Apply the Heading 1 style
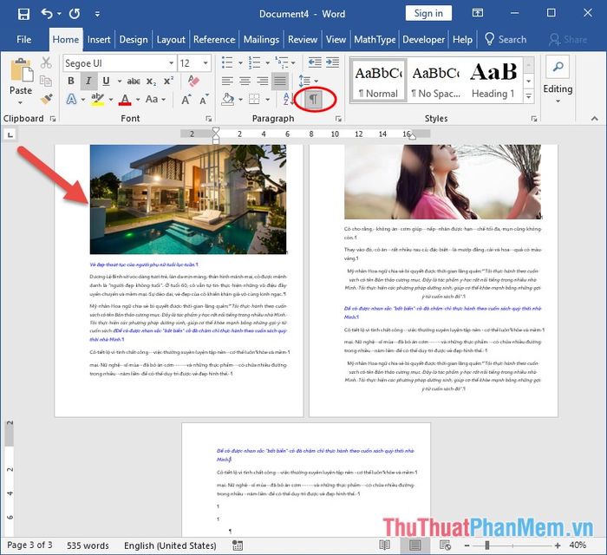Screen dimensions: 607x555 tap(493, 81)
